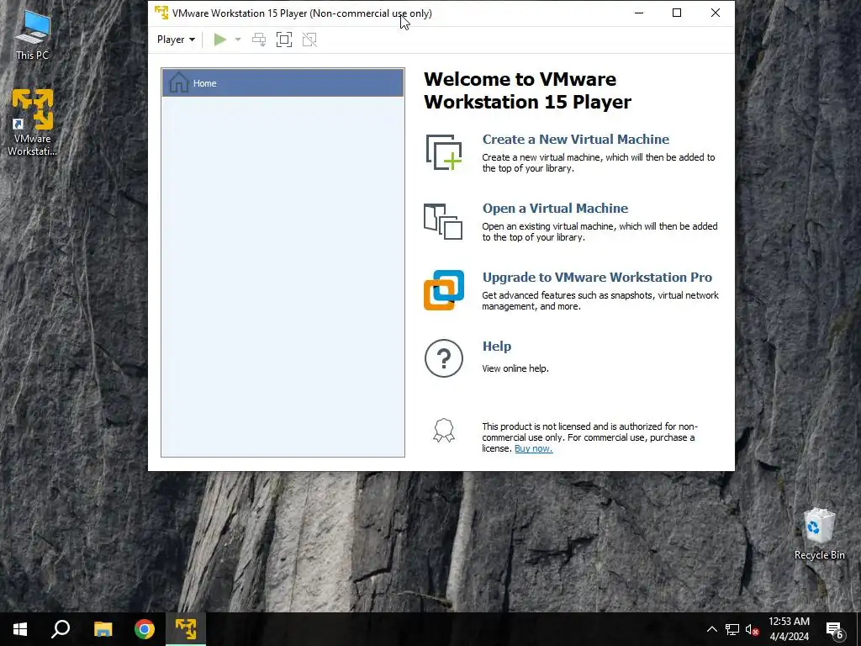
Task: Expand the power options arrow beside play
Action: pyautogui.click(x=238, y=40)
